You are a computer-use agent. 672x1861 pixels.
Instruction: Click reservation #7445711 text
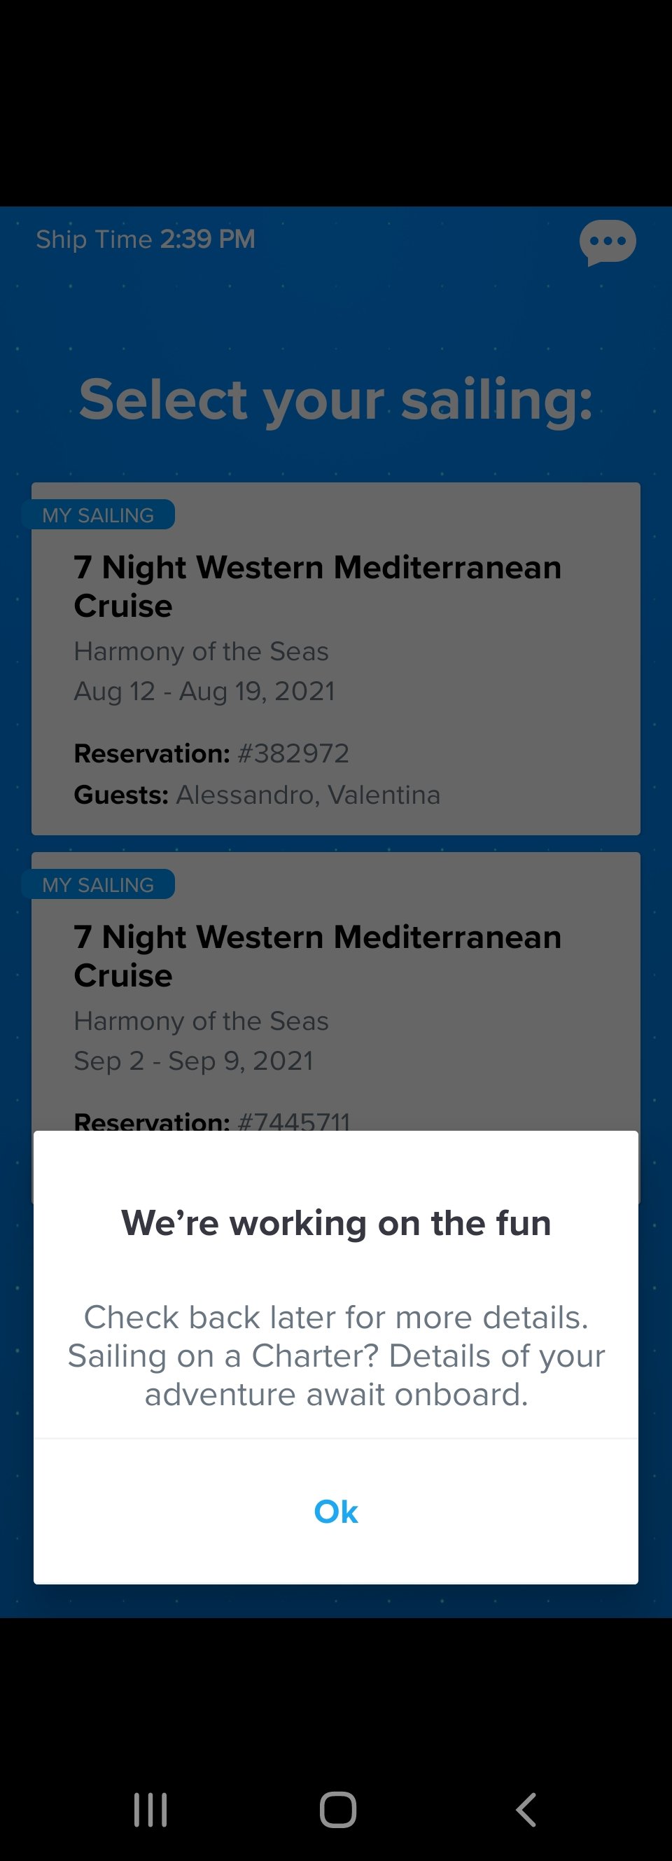click(211, 1121)
